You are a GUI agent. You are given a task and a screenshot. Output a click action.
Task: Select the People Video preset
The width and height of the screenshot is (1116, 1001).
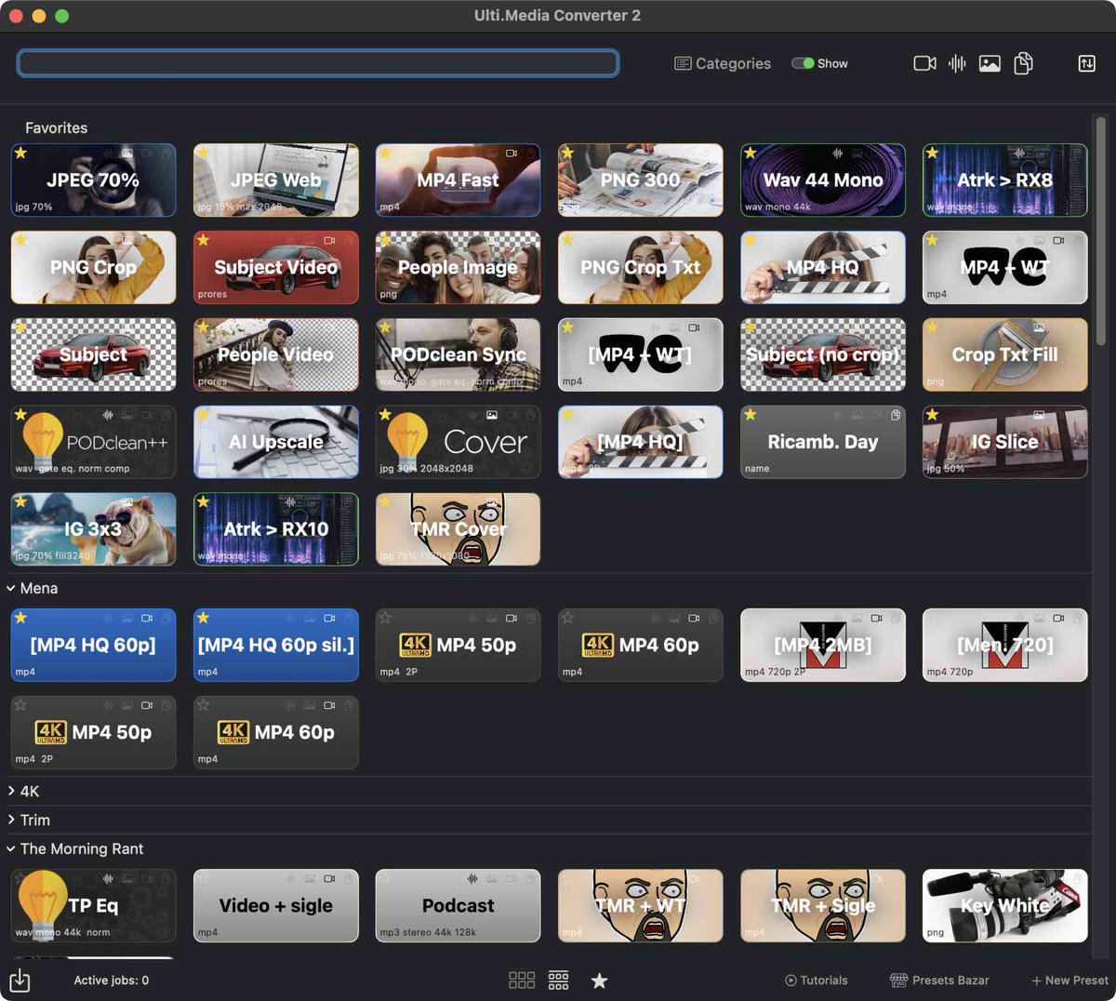click(276, 354)
